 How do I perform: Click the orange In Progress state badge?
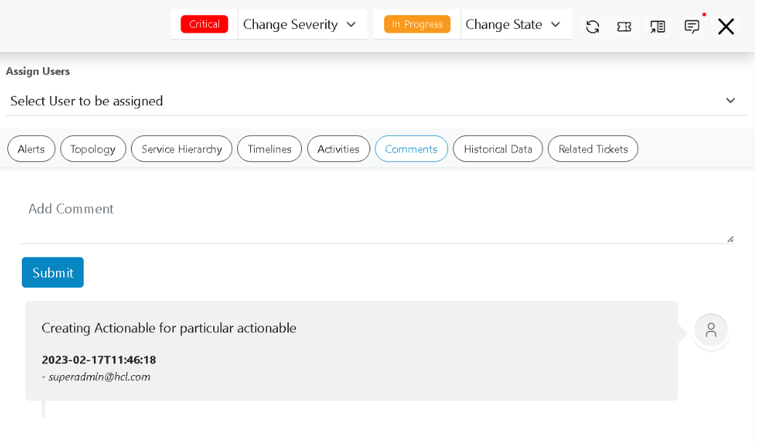pyautogui.click(x=417, y=25)
